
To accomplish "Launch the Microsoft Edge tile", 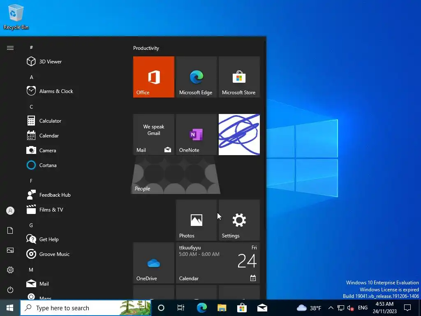I will click(196, 77).
